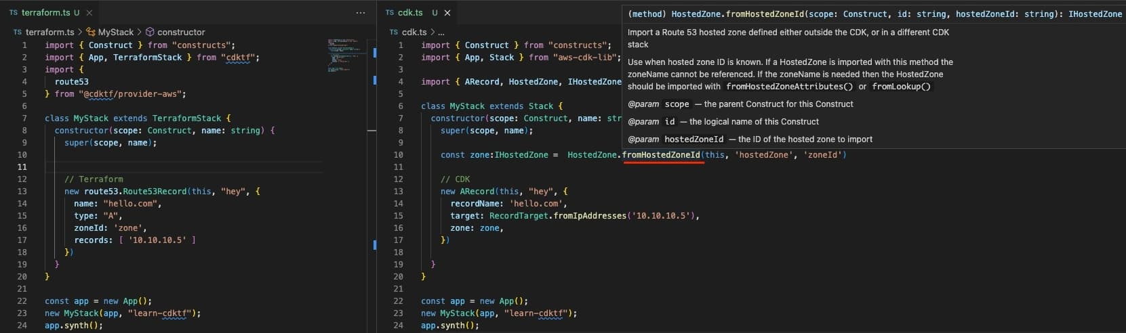The width and height of the screenshot is (1126, 333).
Task: Close the terraform.ts editor tab
Action: point(89,13)
